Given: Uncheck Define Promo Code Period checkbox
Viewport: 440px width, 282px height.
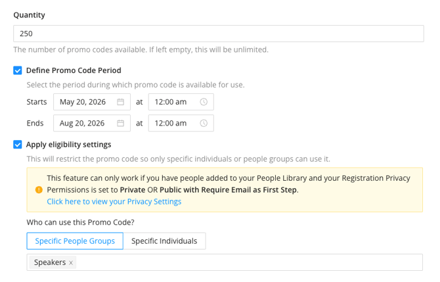Looking at the screenshot, I should (18, 70).
